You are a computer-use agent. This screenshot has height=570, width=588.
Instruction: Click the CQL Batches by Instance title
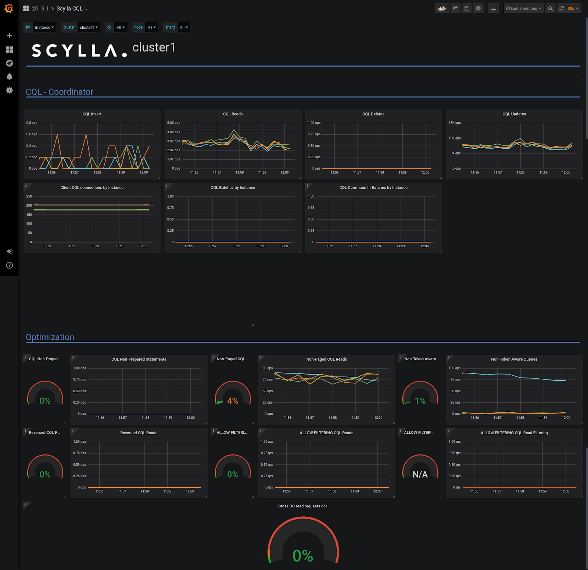(233, 188)
